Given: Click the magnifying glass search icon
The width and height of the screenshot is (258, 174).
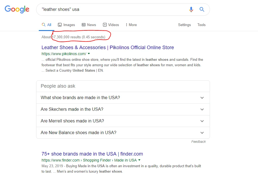Looking at the screenshot, I should (202, 9).
